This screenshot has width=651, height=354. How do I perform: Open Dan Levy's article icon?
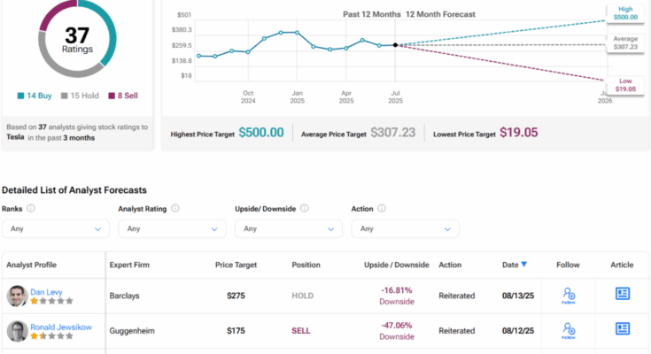click(x=623, y=294)
